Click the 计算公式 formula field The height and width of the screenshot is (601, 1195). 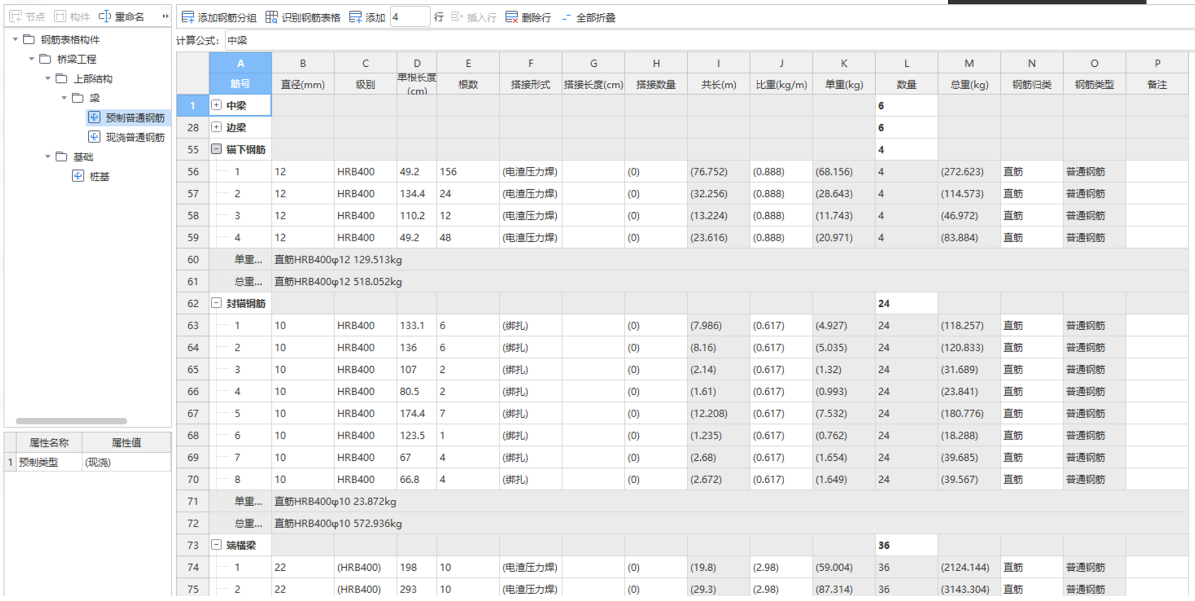[x=709, y=40]
